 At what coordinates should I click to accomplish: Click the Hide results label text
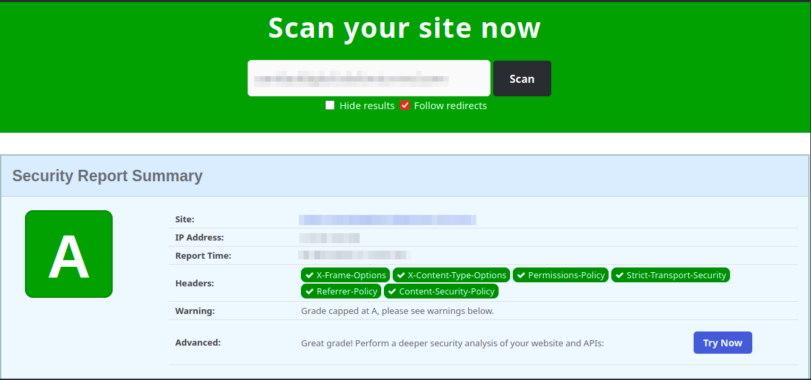tap(366, 106)
